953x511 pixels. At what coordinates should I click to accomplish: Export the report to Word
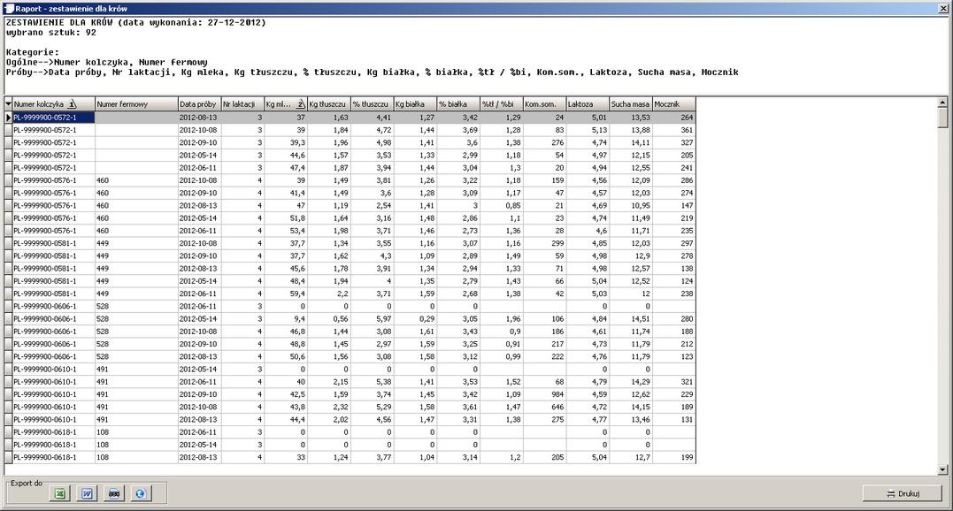click(88, 493)
